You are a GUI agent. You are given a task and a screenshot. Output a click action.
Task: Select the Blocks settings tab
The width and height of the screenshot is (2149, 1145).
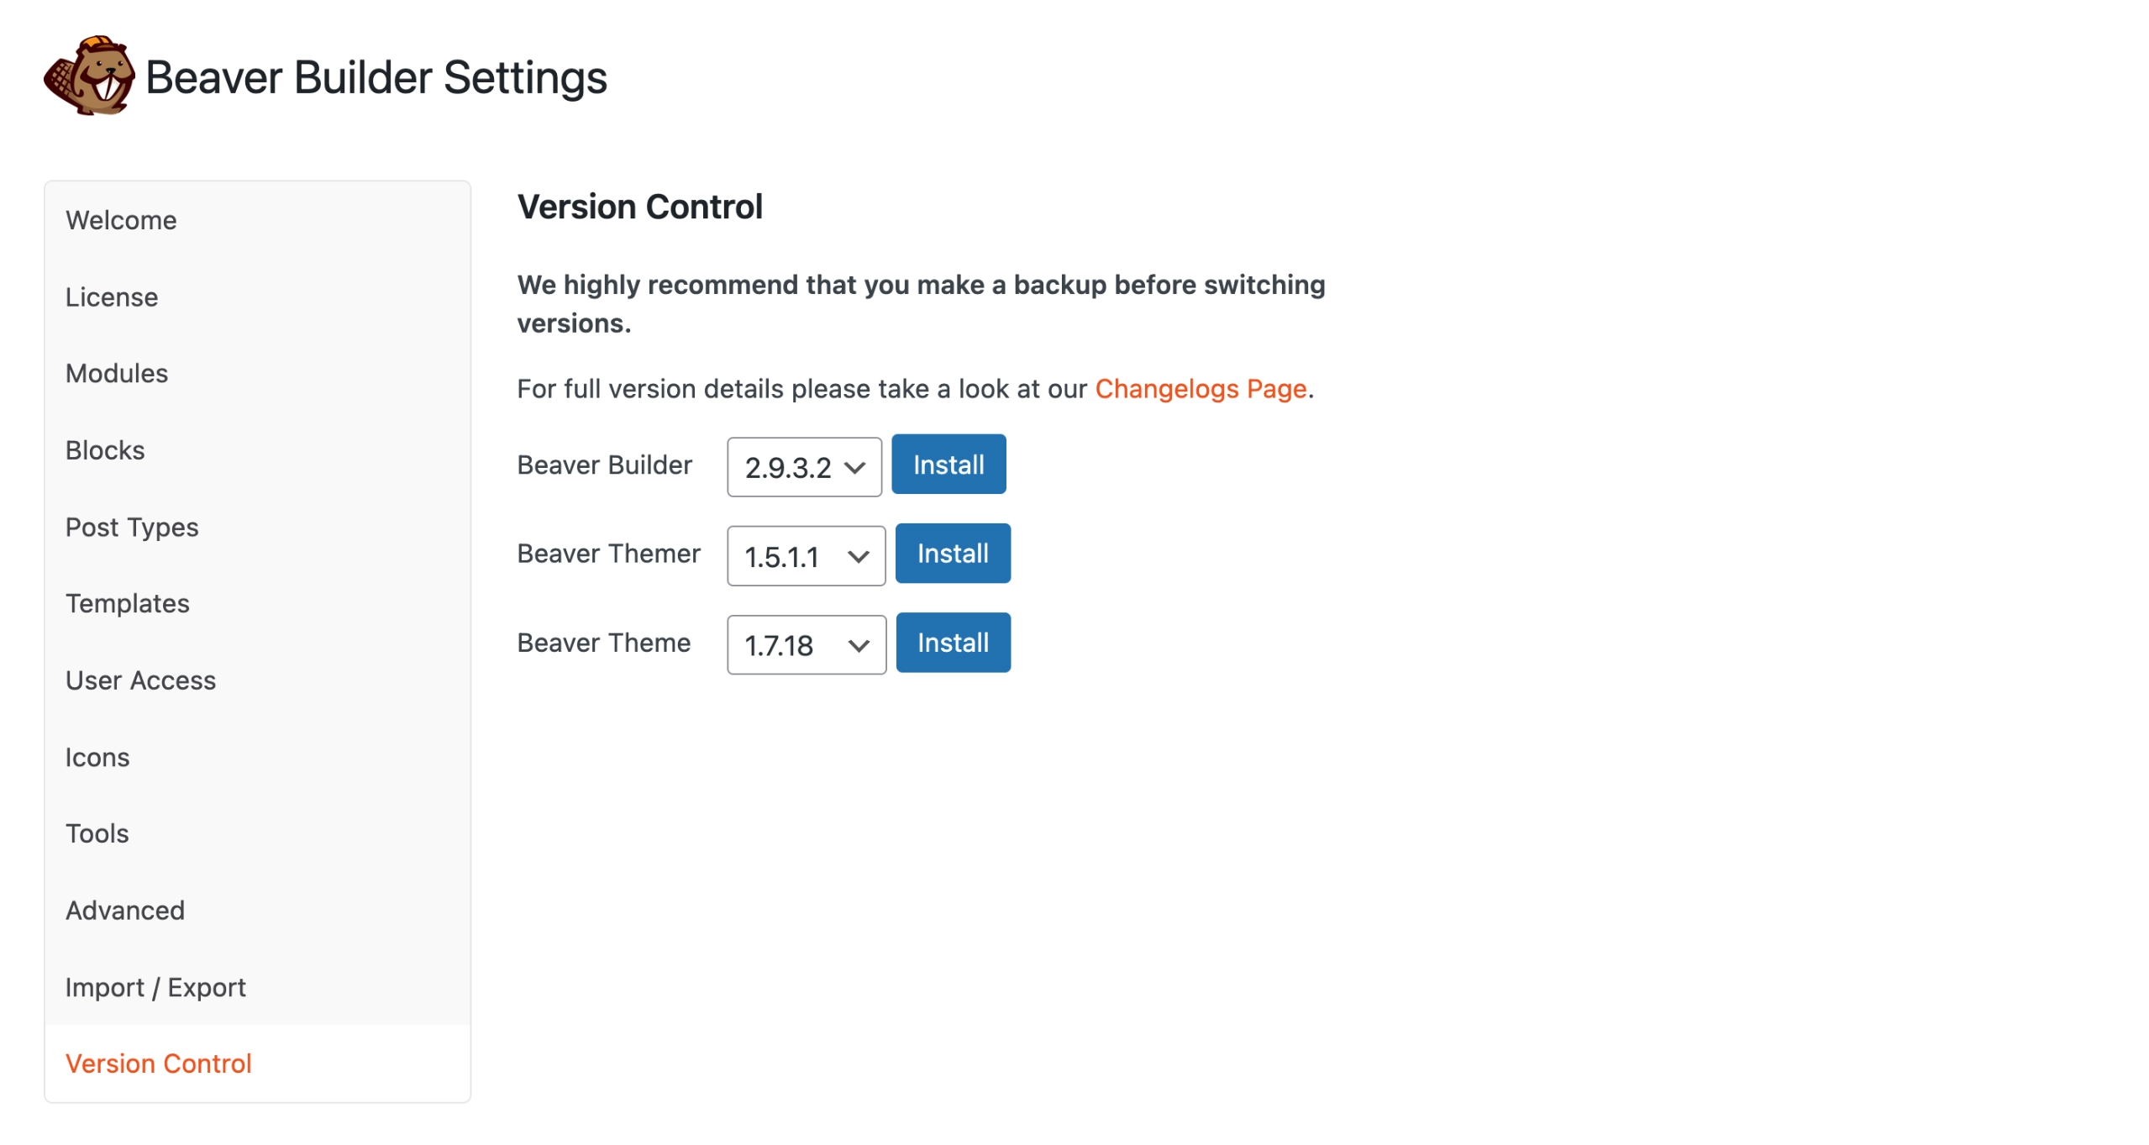(104, 449)
